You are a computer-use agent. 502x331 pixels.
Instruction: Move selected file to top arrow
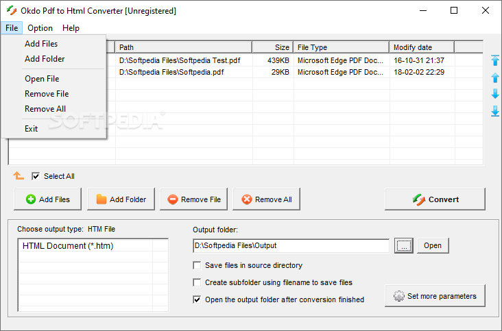[495, 60]
